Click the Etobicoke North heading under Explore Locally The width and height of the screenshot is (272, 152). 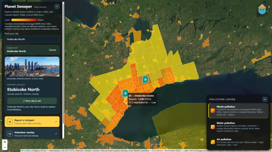[x=23, y=90]
